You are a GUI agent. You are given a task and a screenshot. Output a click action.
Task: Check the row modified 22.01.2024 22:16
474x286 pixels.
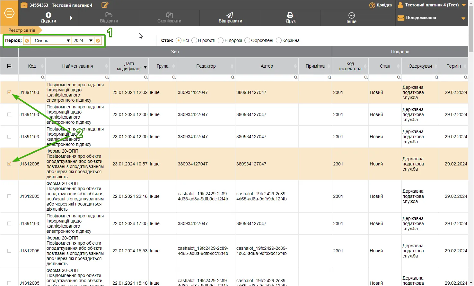(9, 196)
